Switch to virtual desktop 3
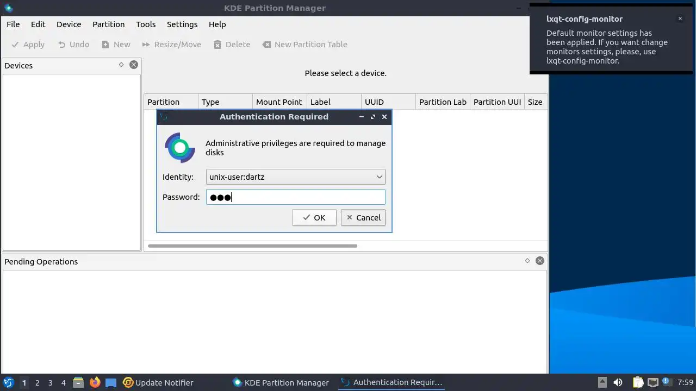 coord(51,383)
